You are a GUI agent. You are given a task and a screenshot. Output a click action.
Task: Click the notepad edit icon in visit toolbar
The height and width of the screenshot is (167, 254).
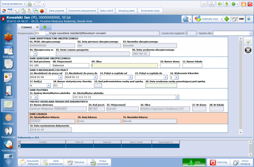(234, 19)
